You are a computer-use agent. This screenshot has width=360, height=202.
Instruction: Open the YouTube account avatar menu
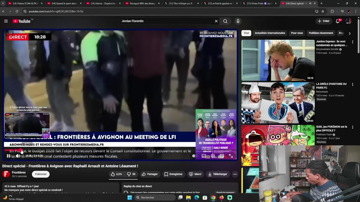coord(348,21)
